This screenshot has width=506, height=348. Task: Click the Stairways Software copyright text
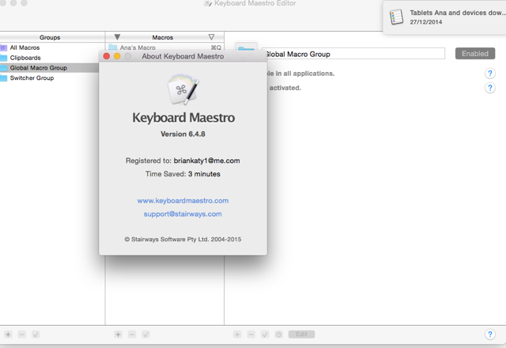coord(183,239)
